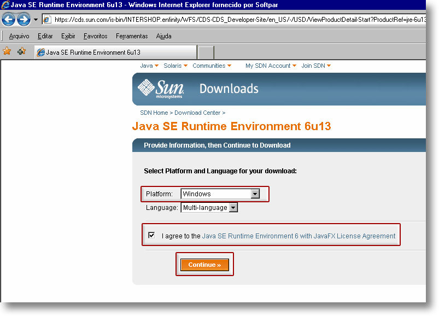Open the Arquivo menu
This screenshot has width=439, height=316.
(x=19, y=36)
